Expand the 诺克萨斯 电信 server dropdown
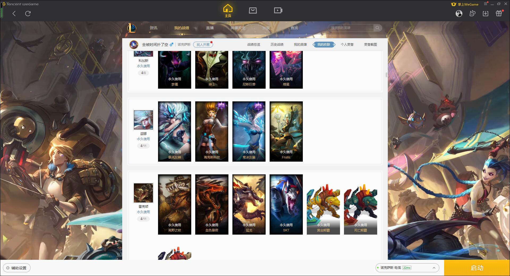 coord(407,268)
